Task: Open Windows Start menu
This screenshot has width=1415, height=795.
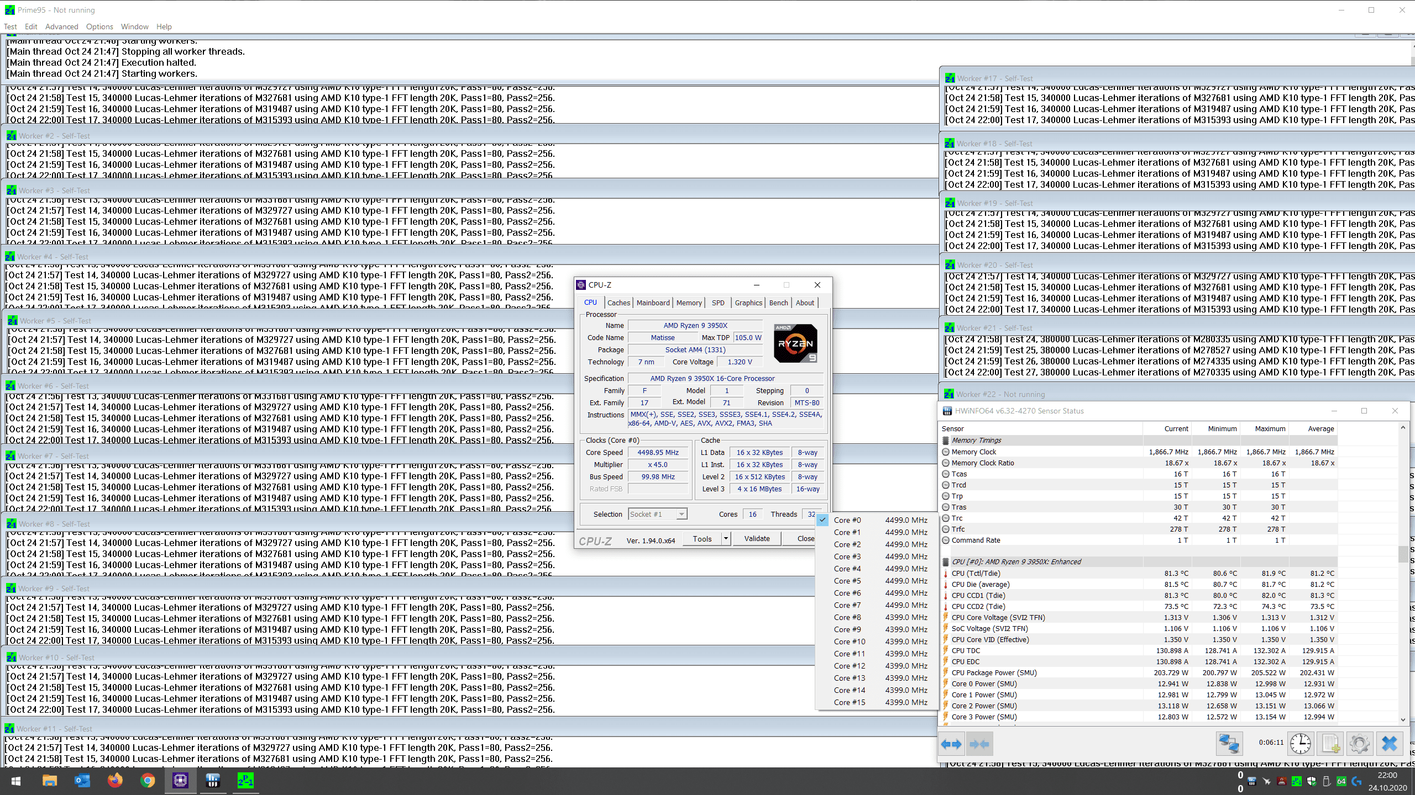Action: tap(16, 781)
